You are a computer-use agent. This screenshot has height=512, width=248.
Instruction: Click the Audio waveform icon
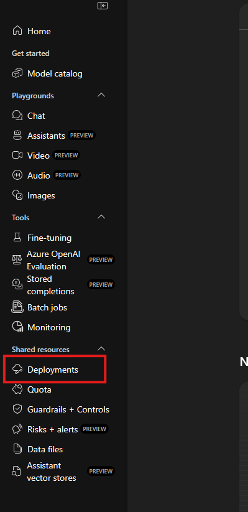(17, 175)
